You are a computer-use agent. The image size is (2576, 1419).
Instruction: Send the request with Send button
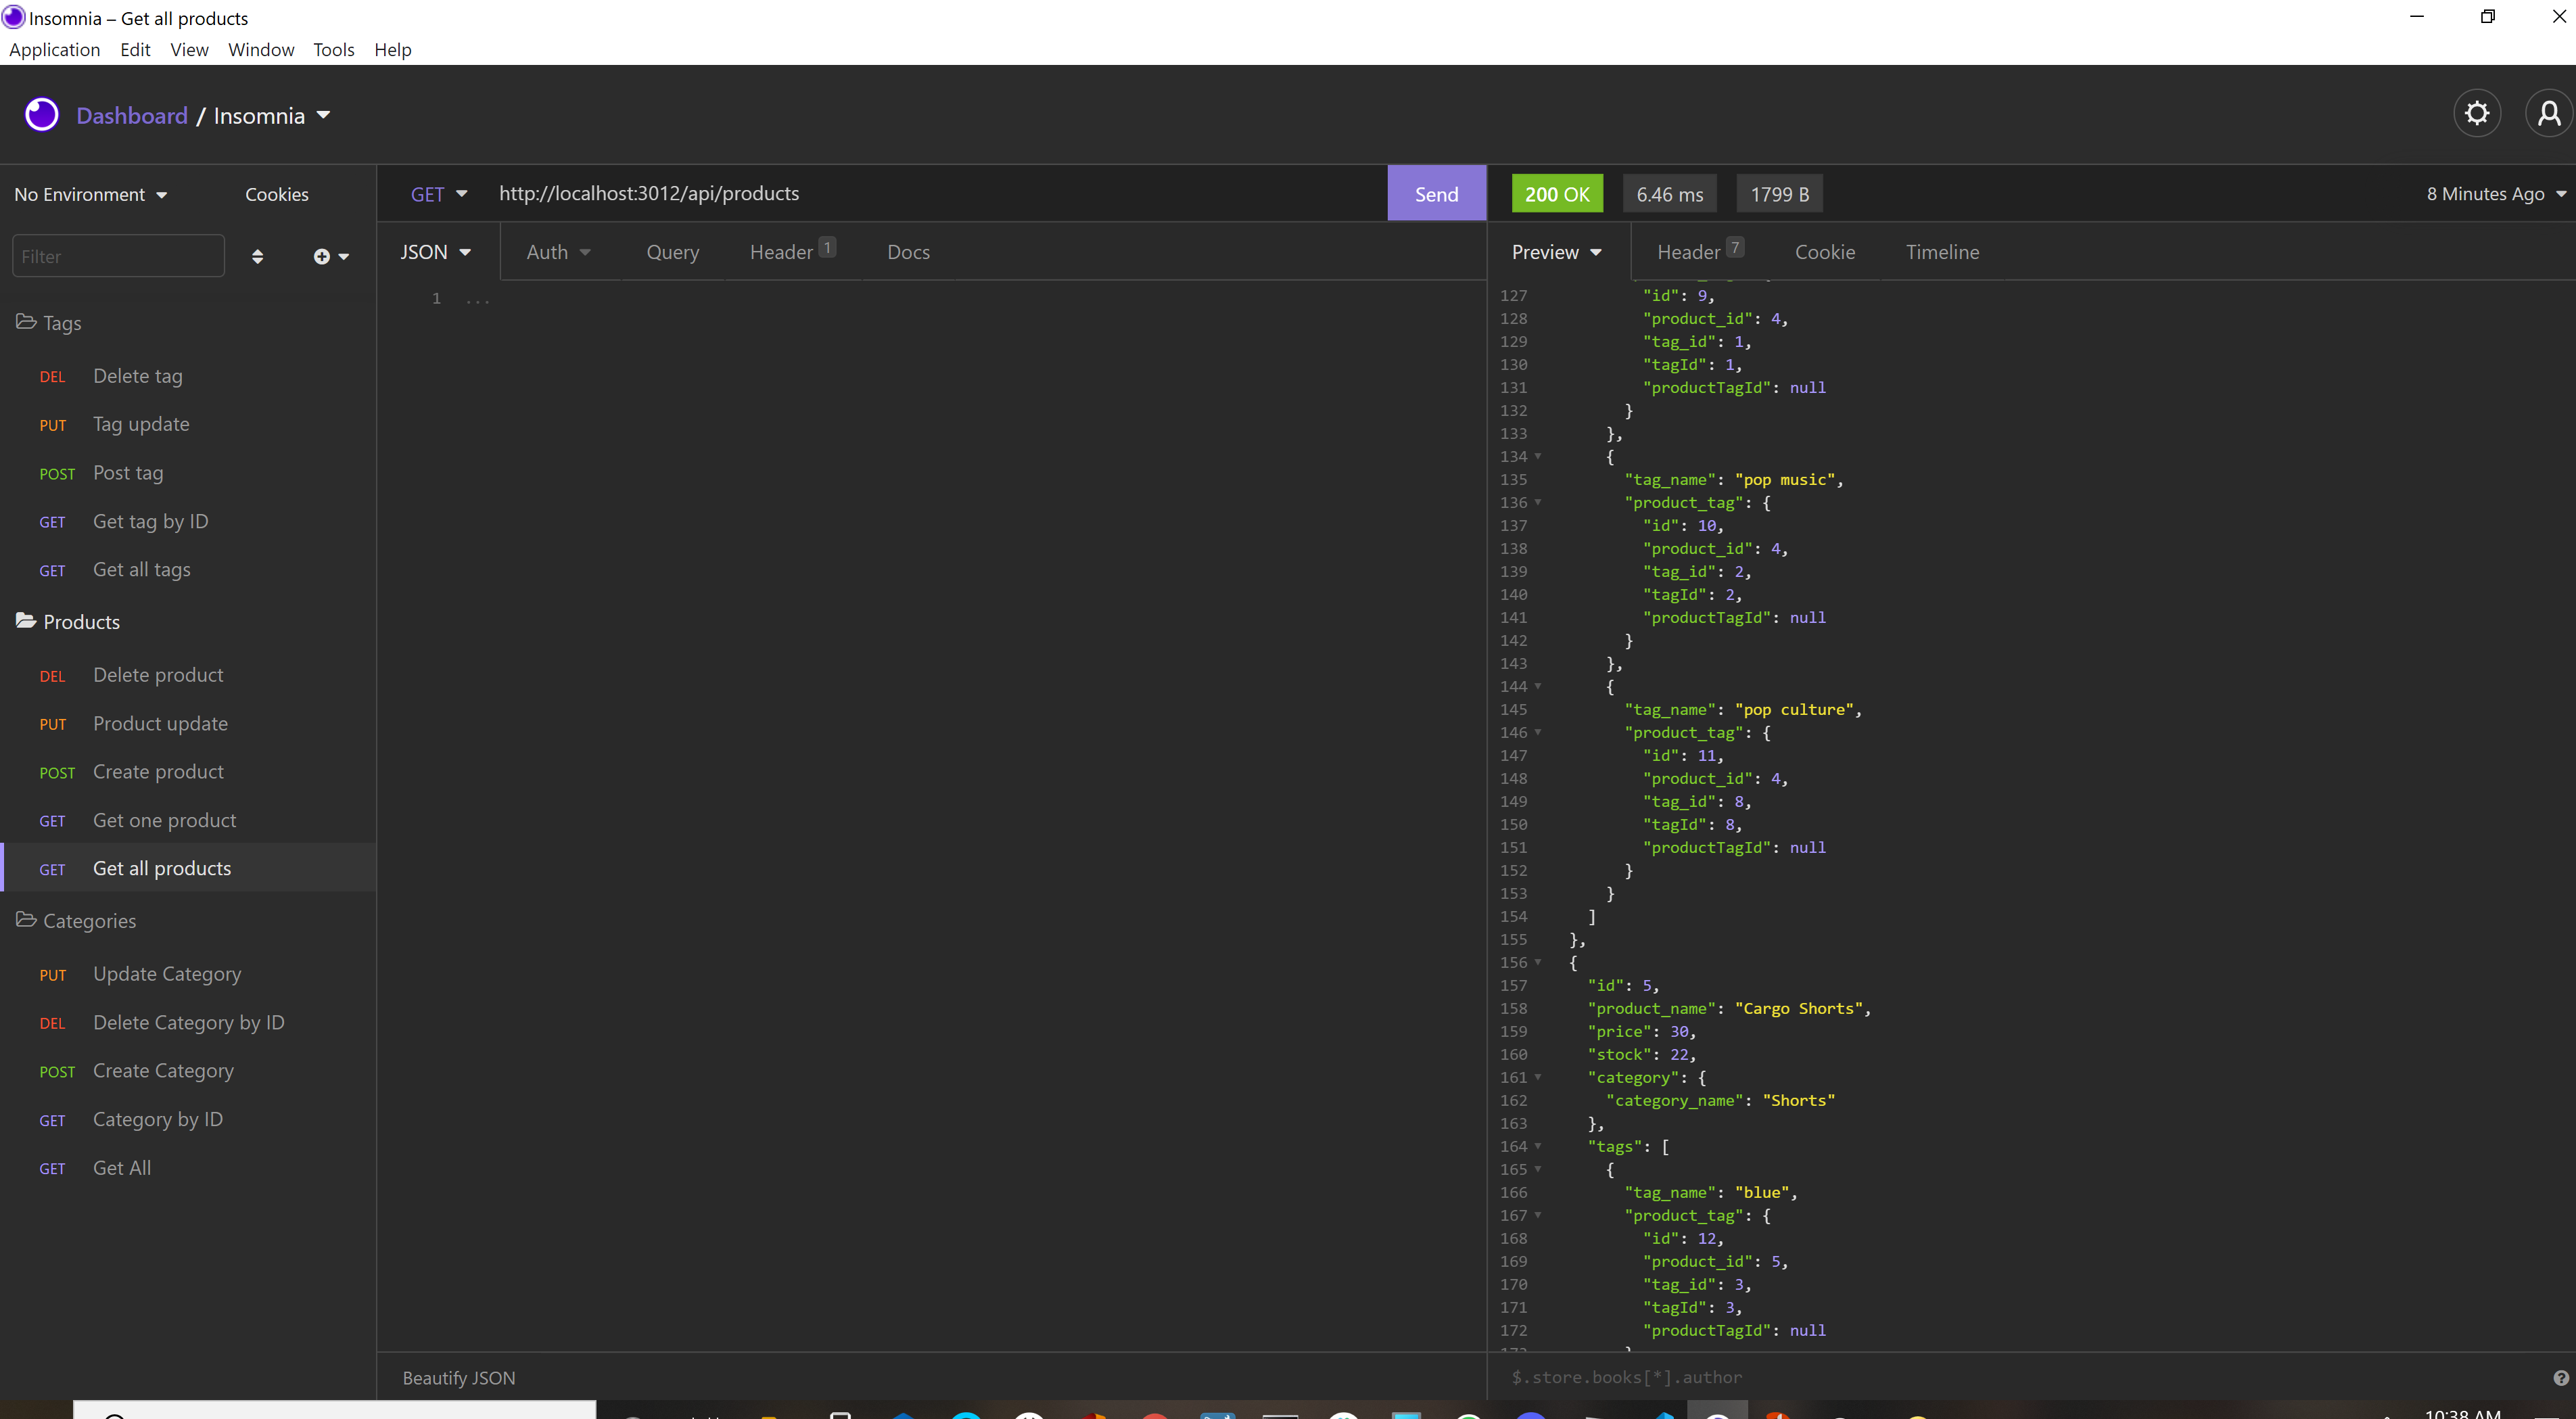point(1436,194)
